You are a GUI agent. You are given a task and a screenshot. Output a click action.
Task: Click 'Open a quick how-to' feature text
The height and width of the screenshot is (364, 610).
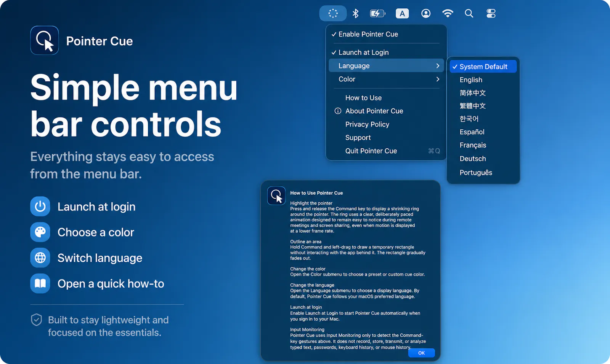(111, 283)
